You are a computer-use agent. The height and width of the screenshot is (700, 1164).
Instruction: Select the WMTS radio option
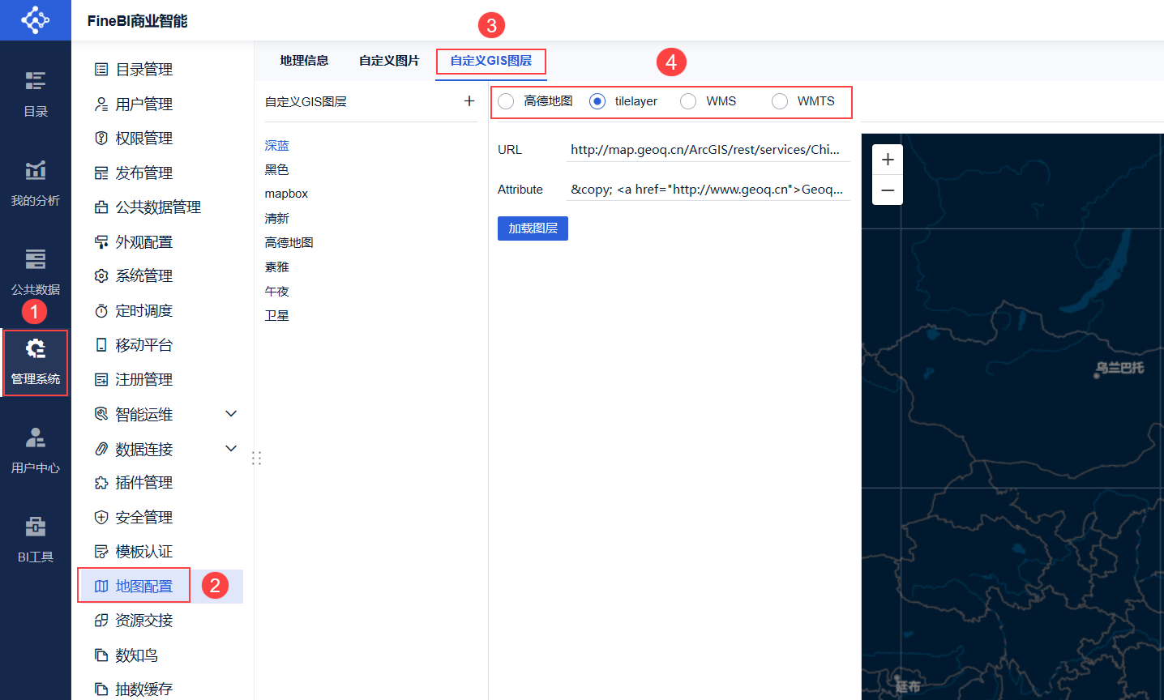(x=780, y=101)
